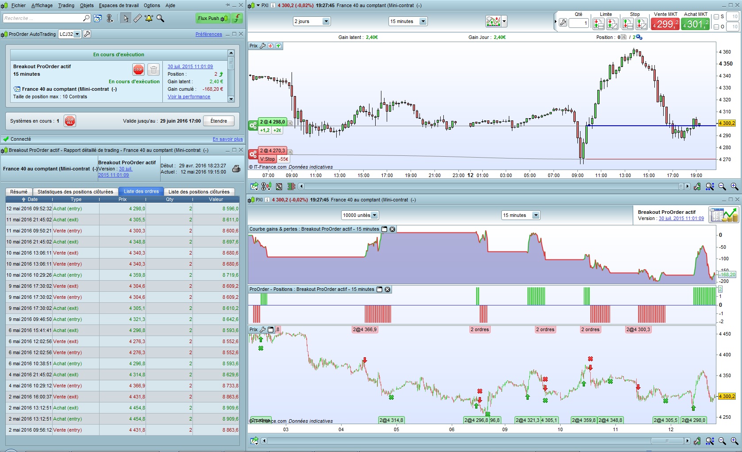Click the red STOP button for Breakout ProOrder
The image size is (742, 452).
coord(138,70)
